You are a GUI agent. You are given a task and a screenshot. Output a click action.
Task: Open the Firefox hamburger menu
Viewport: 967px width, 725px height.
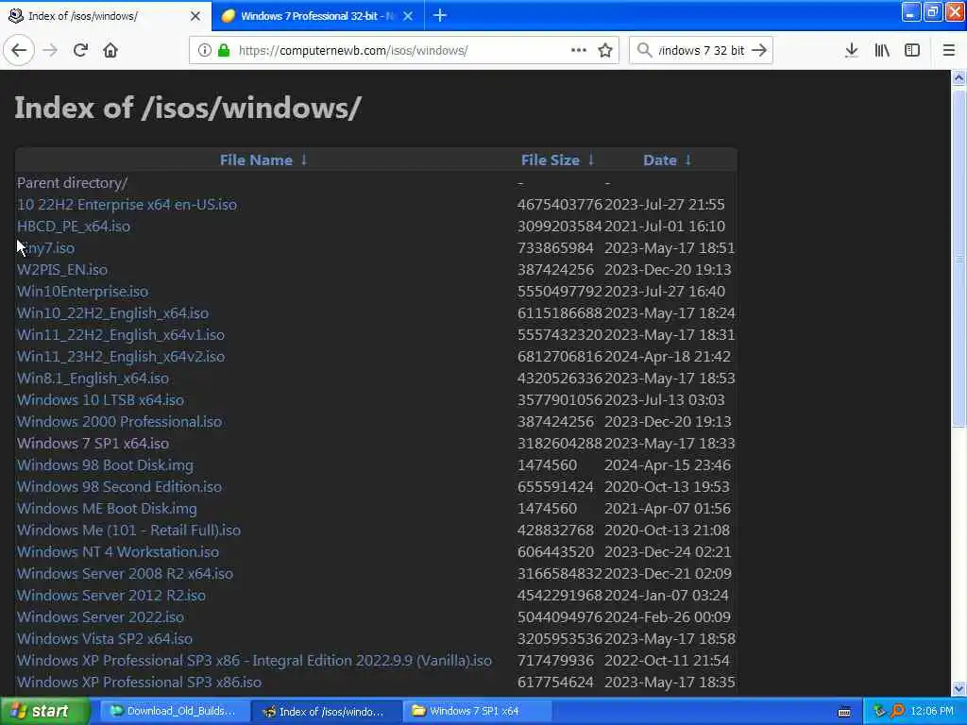[x=949, y=50]
